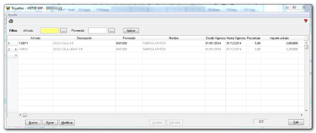The width and height of the screenshot is (316, 133).
Task: Open Proveedor lookup ellipsis button
Action: tap(111, 31)
